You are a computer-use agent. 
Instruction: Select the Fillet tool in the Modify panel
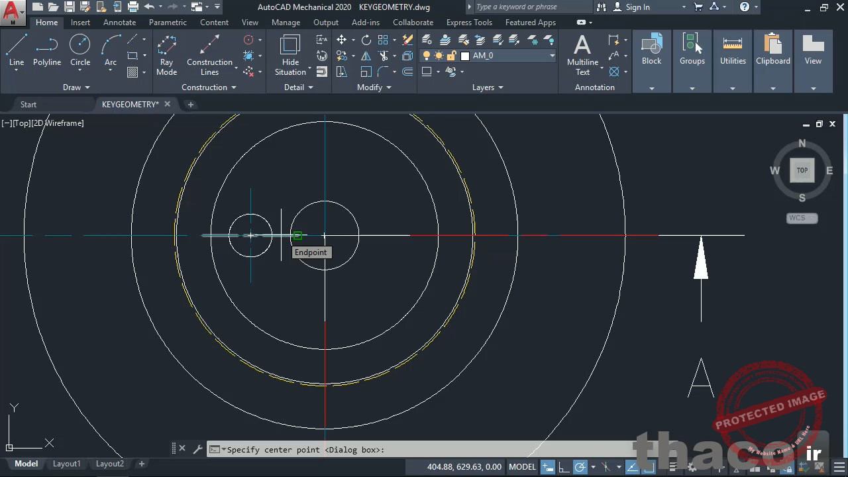383,72
